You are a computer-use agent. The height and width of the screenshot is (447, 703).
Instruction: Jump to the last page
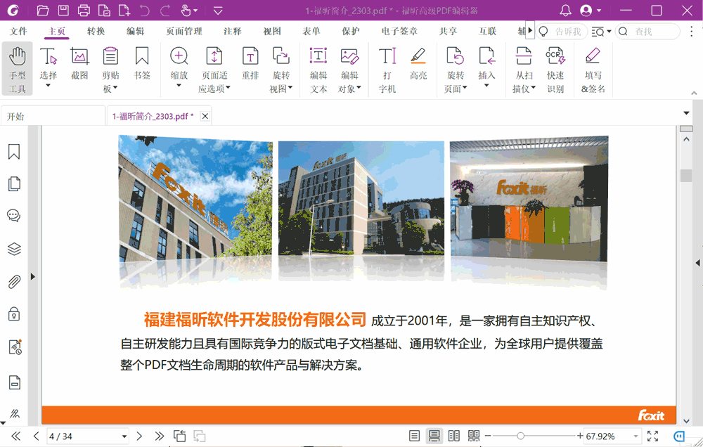point(159,436)
